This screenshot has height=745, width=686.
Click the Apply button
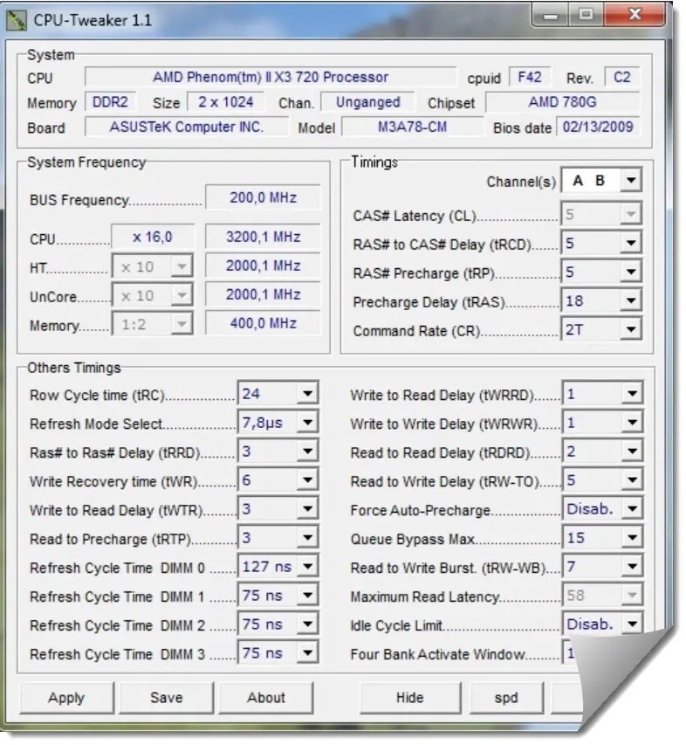click(x=66, y=698)
